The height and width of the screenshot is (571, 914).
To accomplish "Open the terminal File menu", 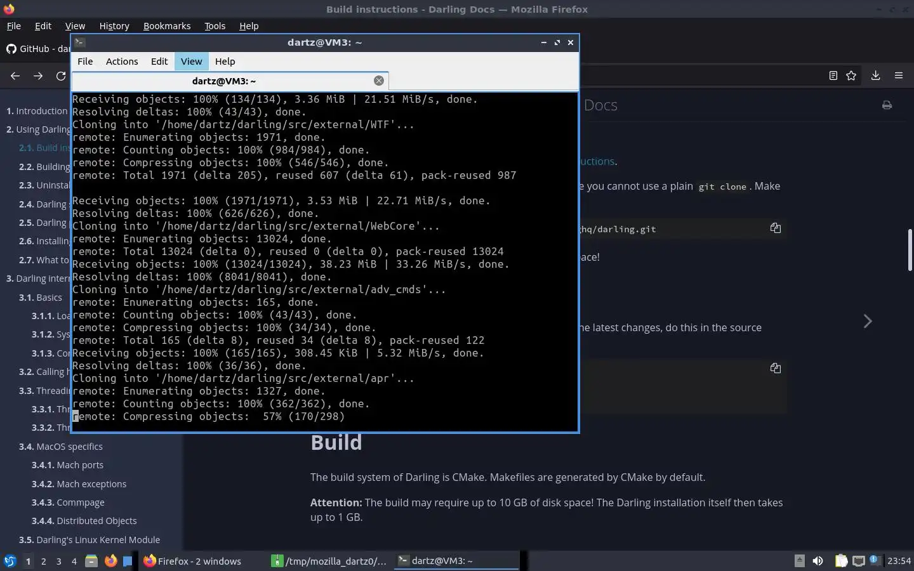I will [x=85, y=62].
